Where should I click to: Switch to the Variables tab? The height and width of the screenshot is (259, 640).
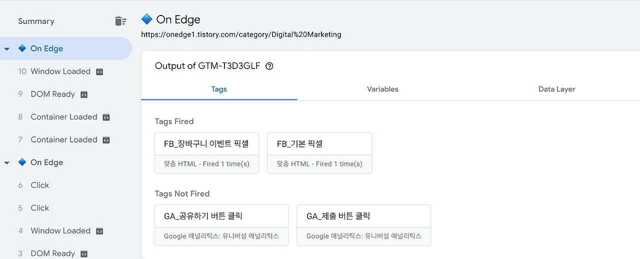382,89
